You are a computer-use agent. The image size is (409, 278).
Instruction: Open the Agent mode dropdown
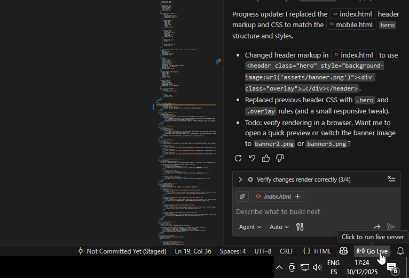pos(250,227)
